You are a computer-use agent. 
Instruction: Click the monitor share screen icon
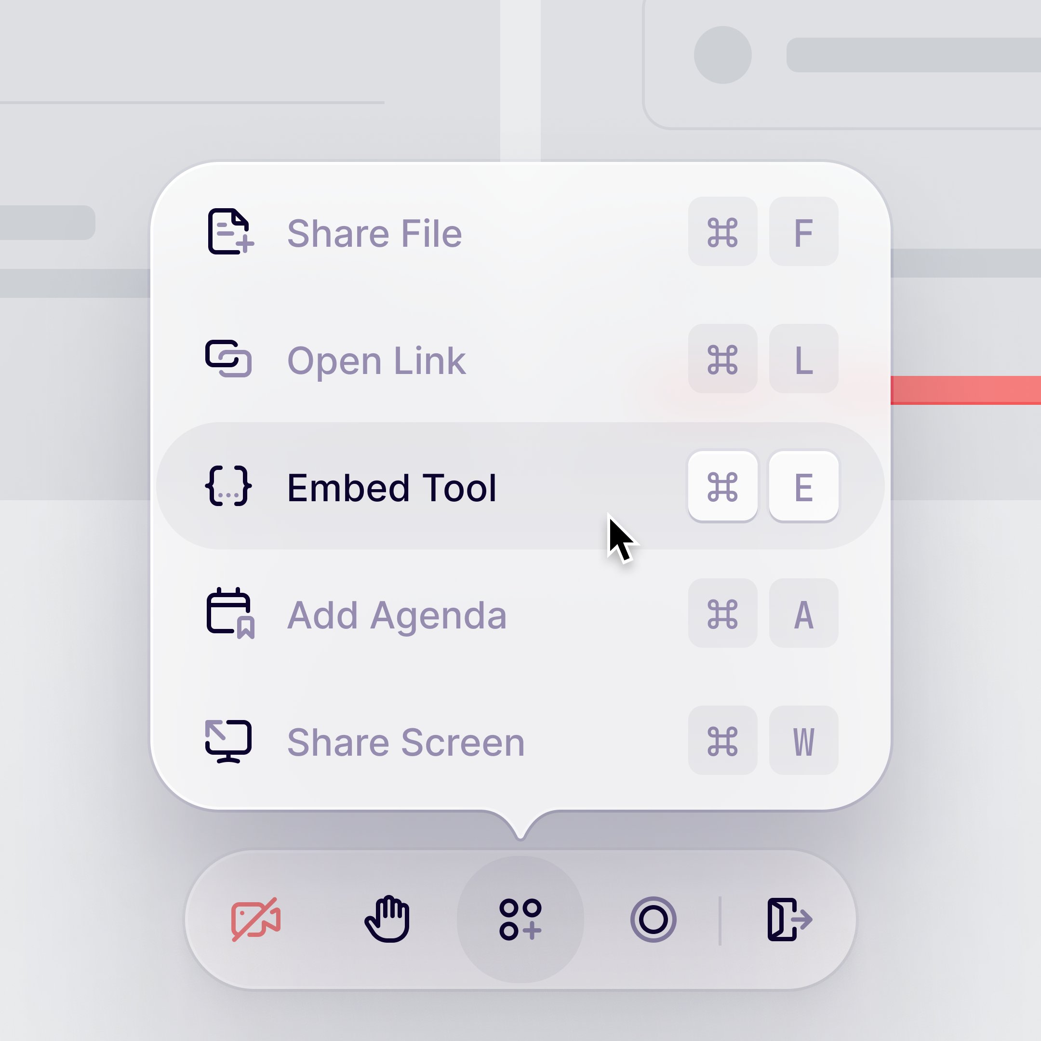[228, 741]
